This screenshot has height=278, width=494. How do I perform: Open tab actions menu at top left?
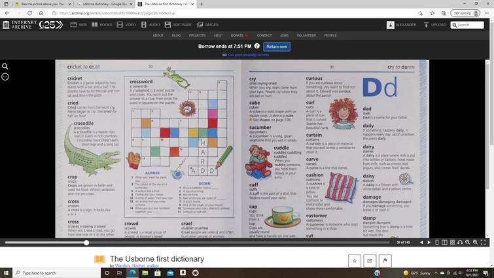click(6, 4)
